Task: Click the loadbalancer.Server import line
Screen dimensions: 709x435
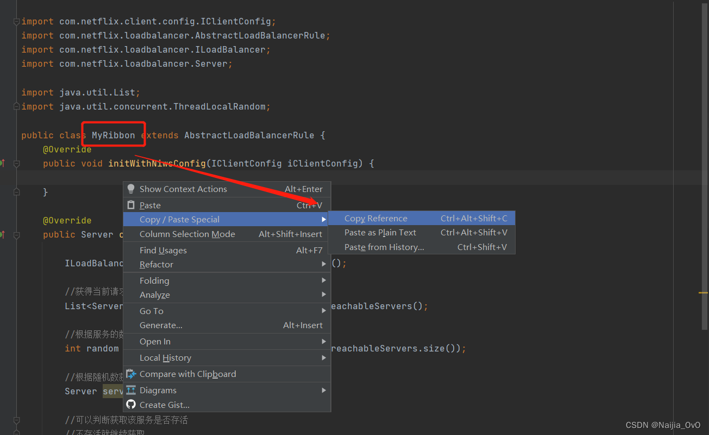Action: [127, 63]
